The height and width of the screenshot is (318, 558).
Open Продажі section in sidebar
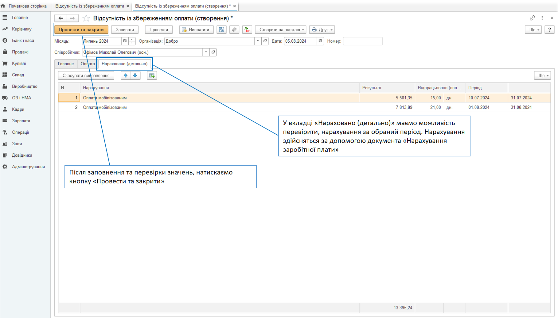(x=20, y=52)
